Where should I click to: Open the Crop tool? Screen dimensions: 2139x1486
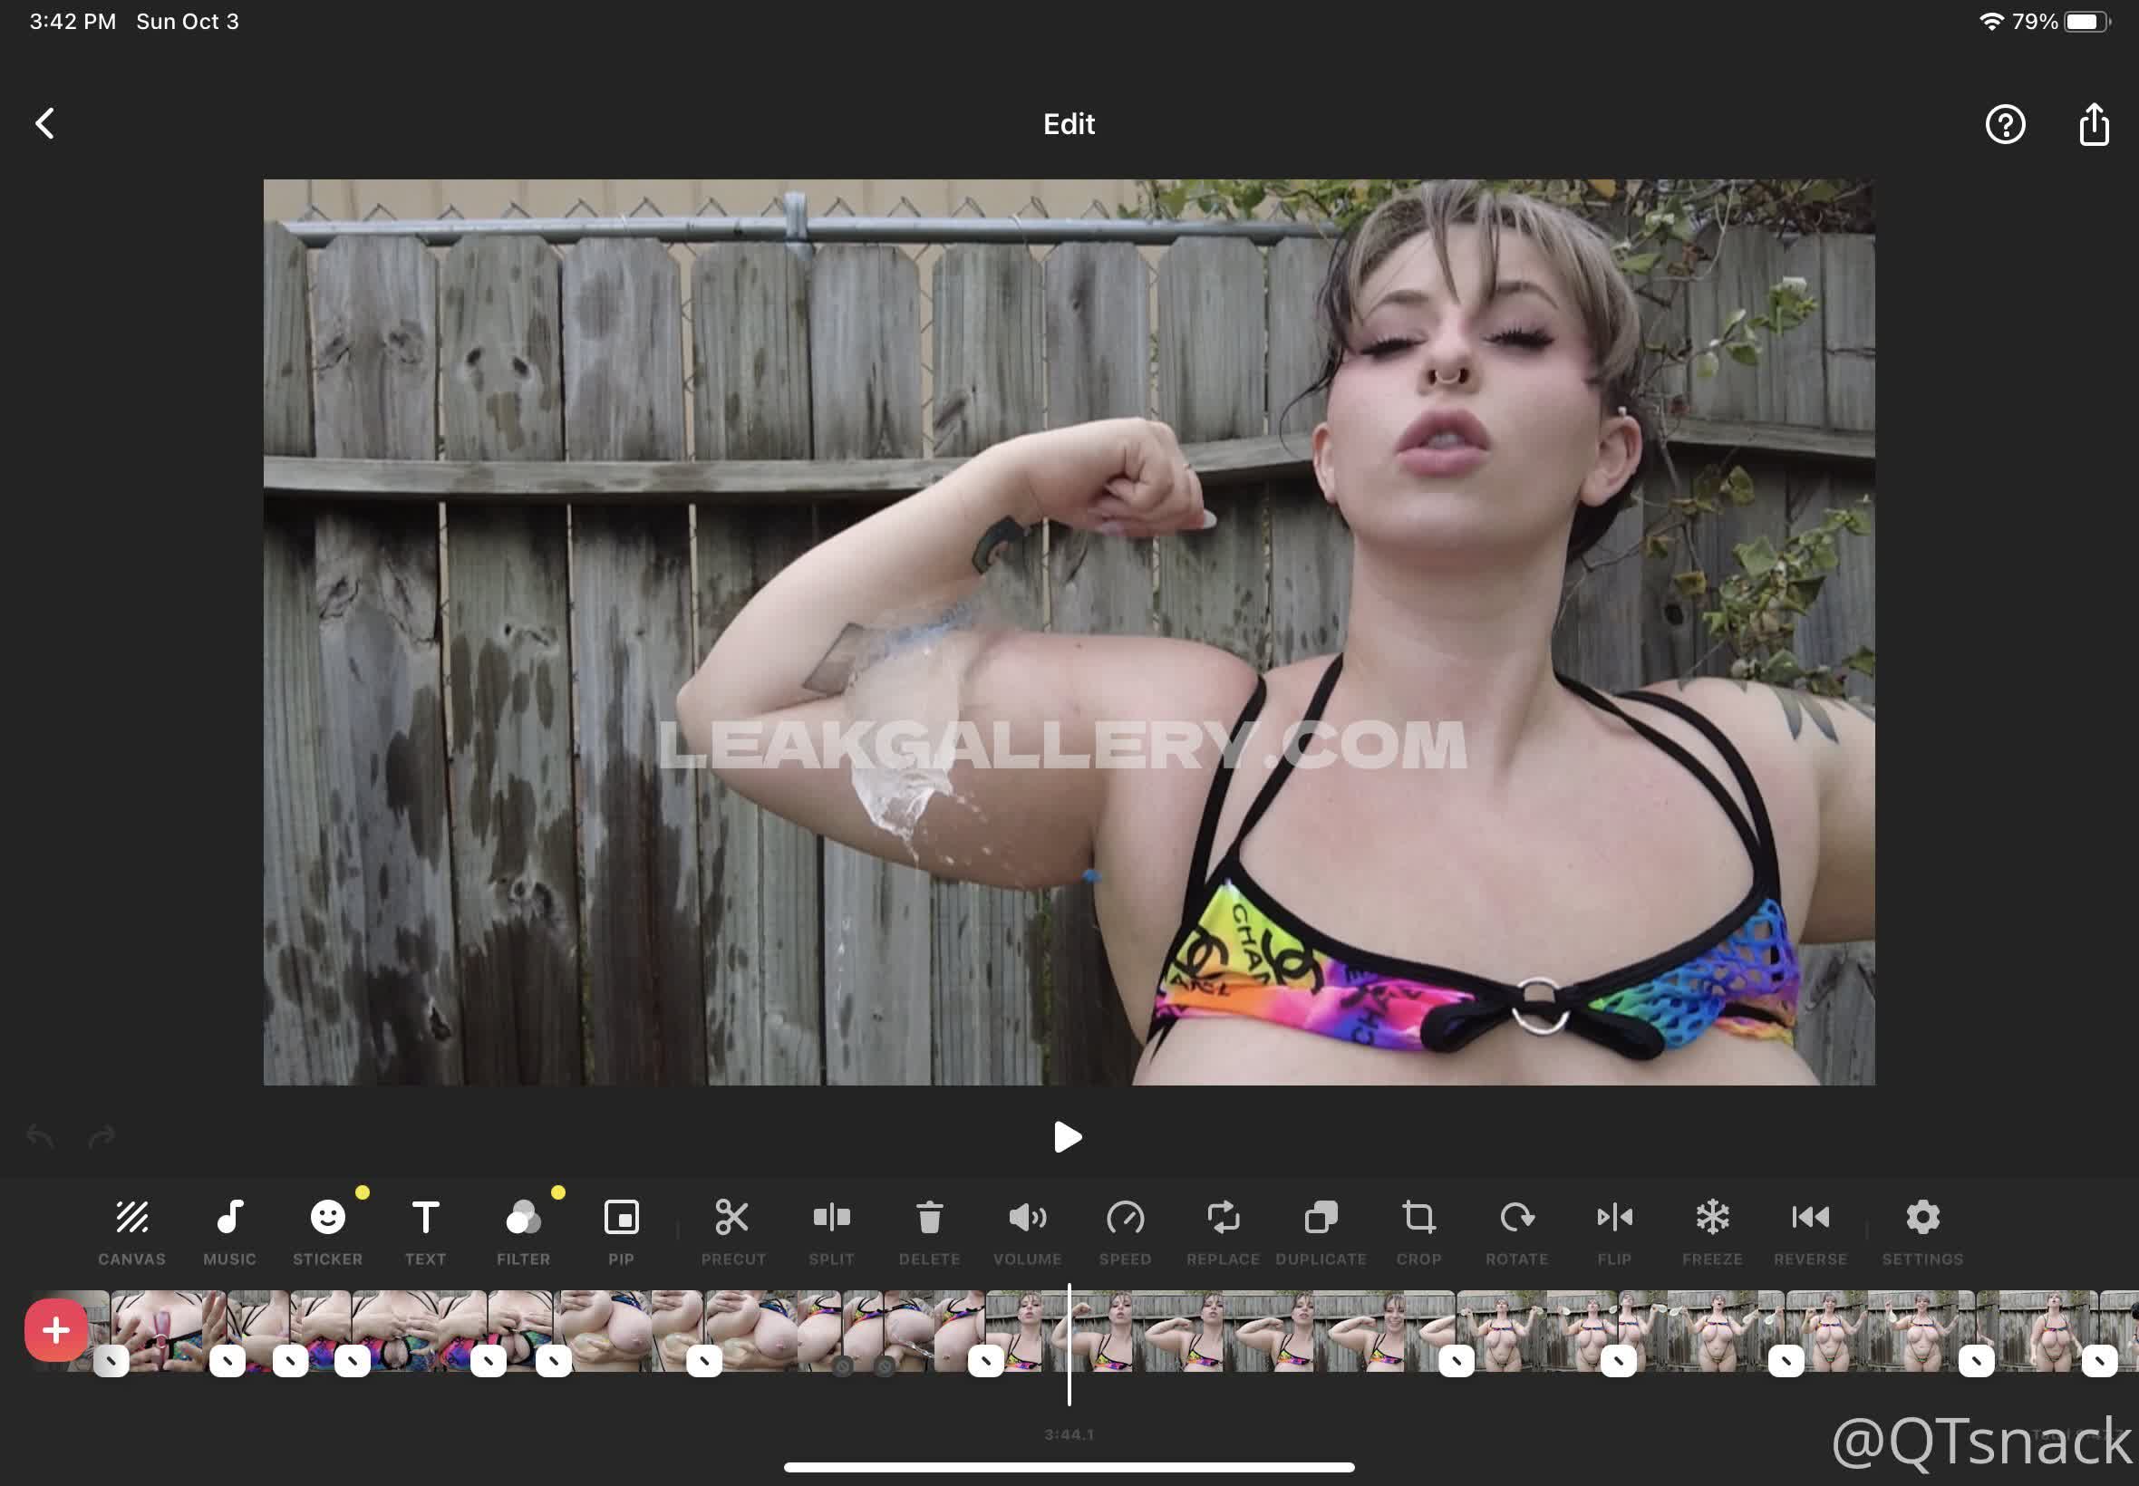point(1418,1231)
